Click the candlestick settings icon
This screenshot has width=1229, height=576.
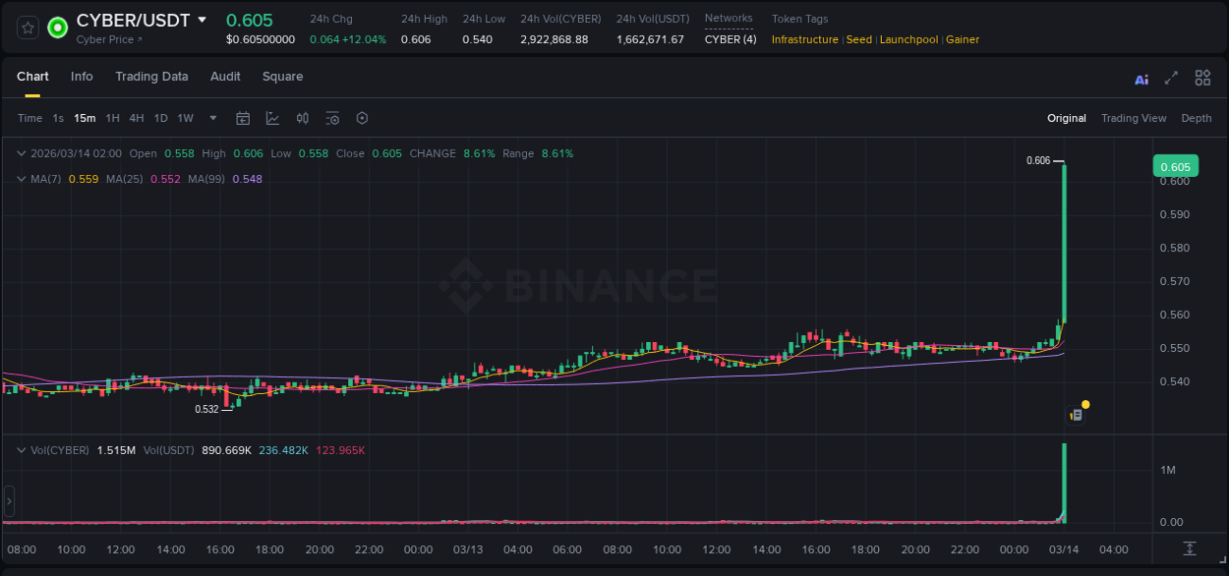pos(303,118)
